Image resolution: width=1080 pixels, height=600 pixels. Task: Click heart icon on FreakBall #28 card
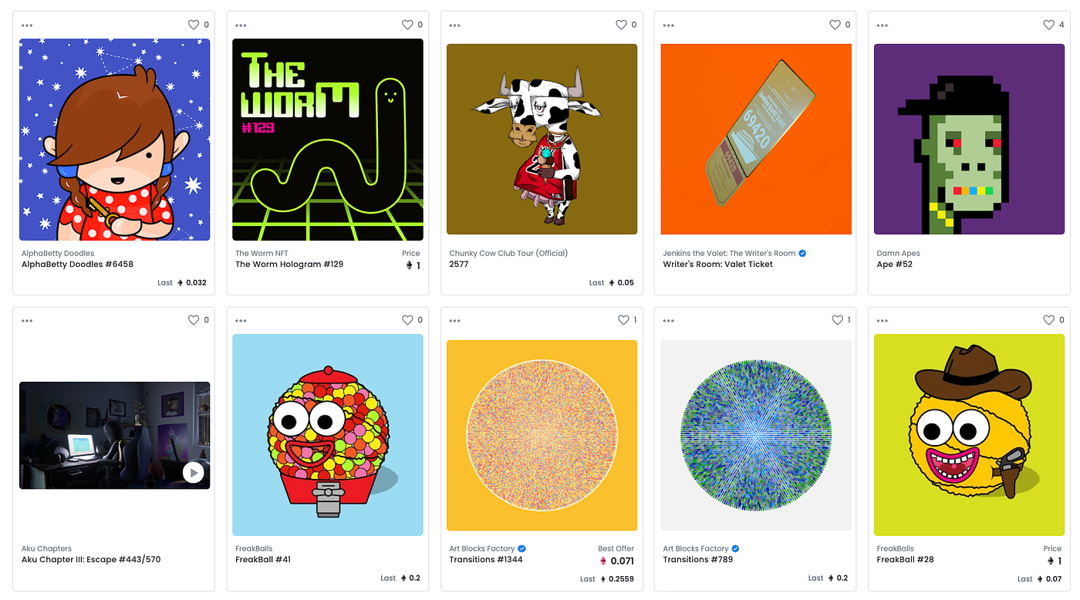point(1048,320)
